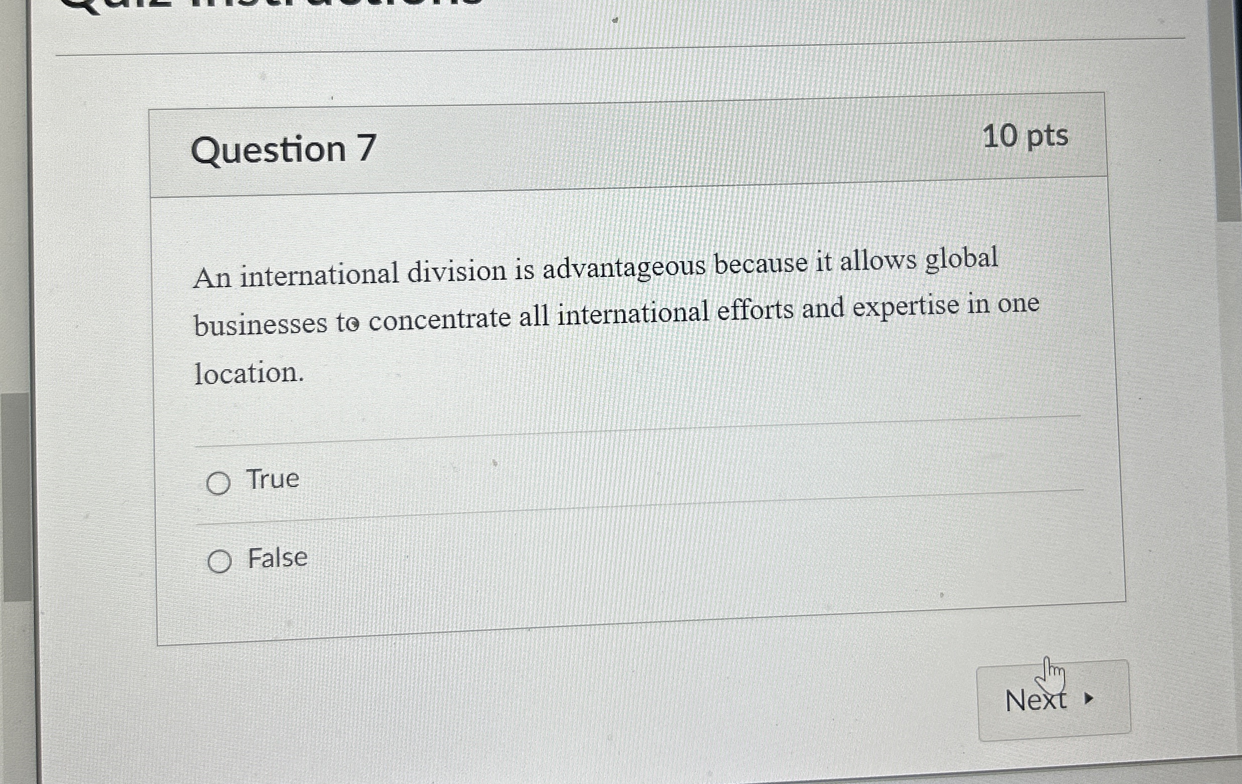Click the 'Question 7' heading
This screenshot has width=1242, height=784.
coord(284,150)
